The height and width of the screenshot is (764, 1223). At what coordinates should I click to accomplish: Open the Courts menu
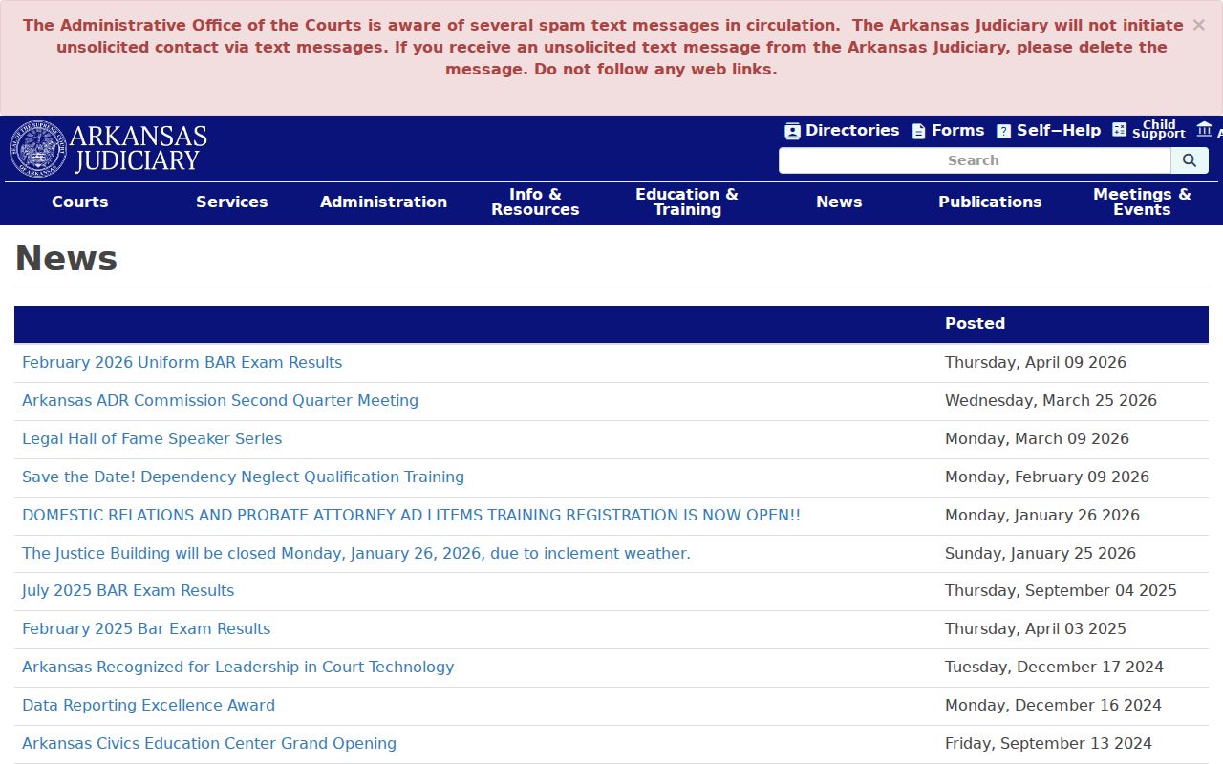(80, 202)
